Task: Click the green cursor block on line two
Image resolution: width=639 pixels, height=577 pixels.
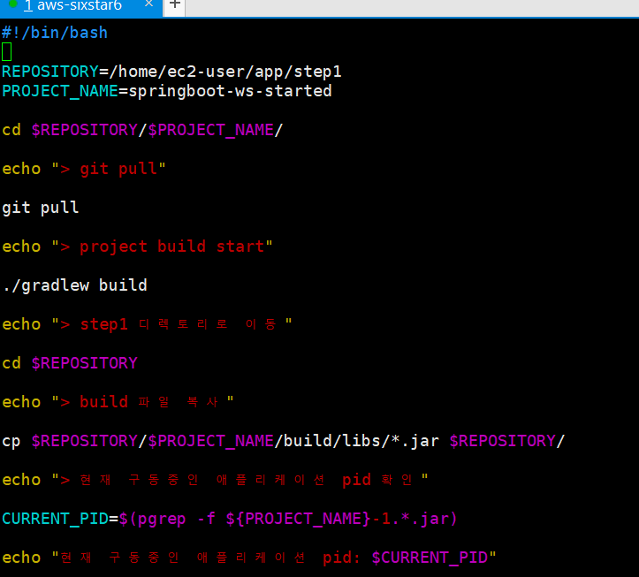Action: [x=7, y=52]
